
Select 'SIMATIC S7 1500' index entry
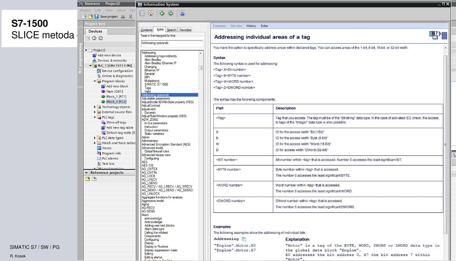(x=156, y=84)
